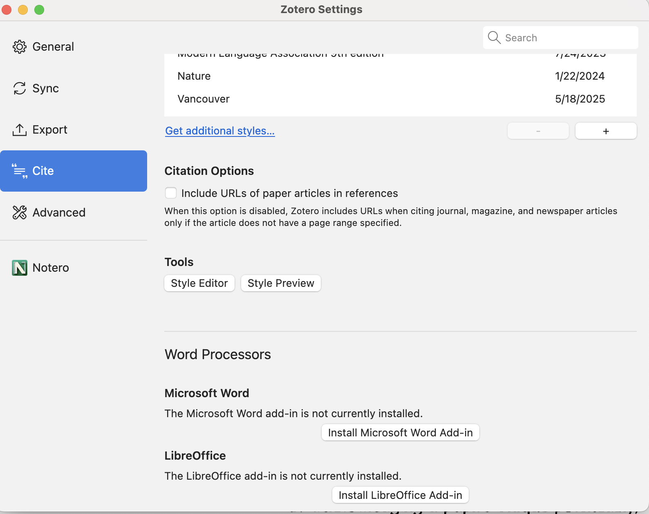
Task: Click the Microsoft Word heading
Action: pos(207,393)
